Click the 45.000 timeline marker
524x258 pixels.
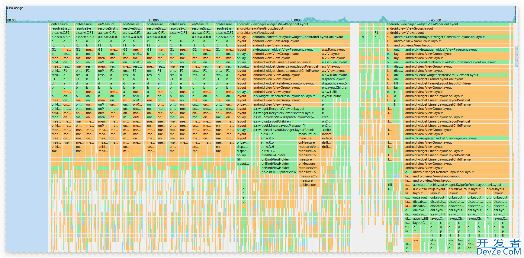coord(436,20)
